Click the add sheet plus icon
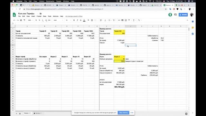 coord(16,113)
